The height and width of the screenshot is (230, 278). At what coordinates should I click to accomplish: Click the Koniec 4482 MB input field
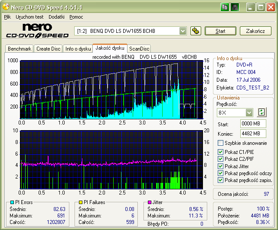coord(253,134)
